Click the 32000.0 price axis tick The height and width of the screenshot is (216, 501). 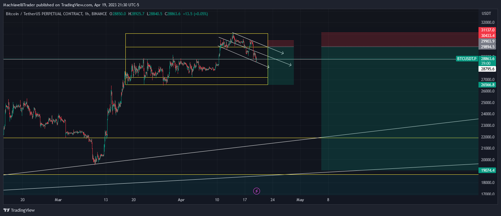pos(488,22)
